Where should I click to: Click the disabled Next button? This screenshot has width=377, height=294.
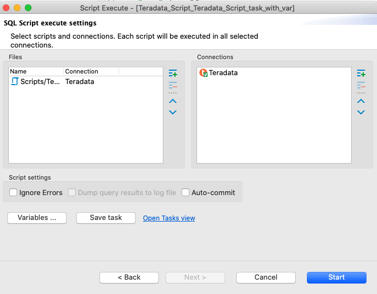pos(195,277)
